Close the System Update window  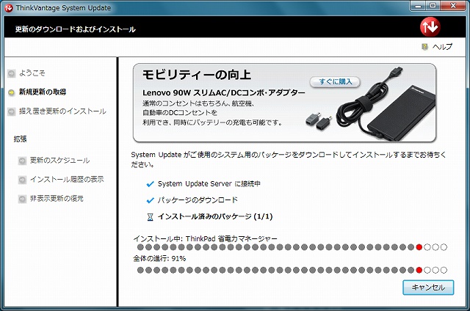coord(453,6)
